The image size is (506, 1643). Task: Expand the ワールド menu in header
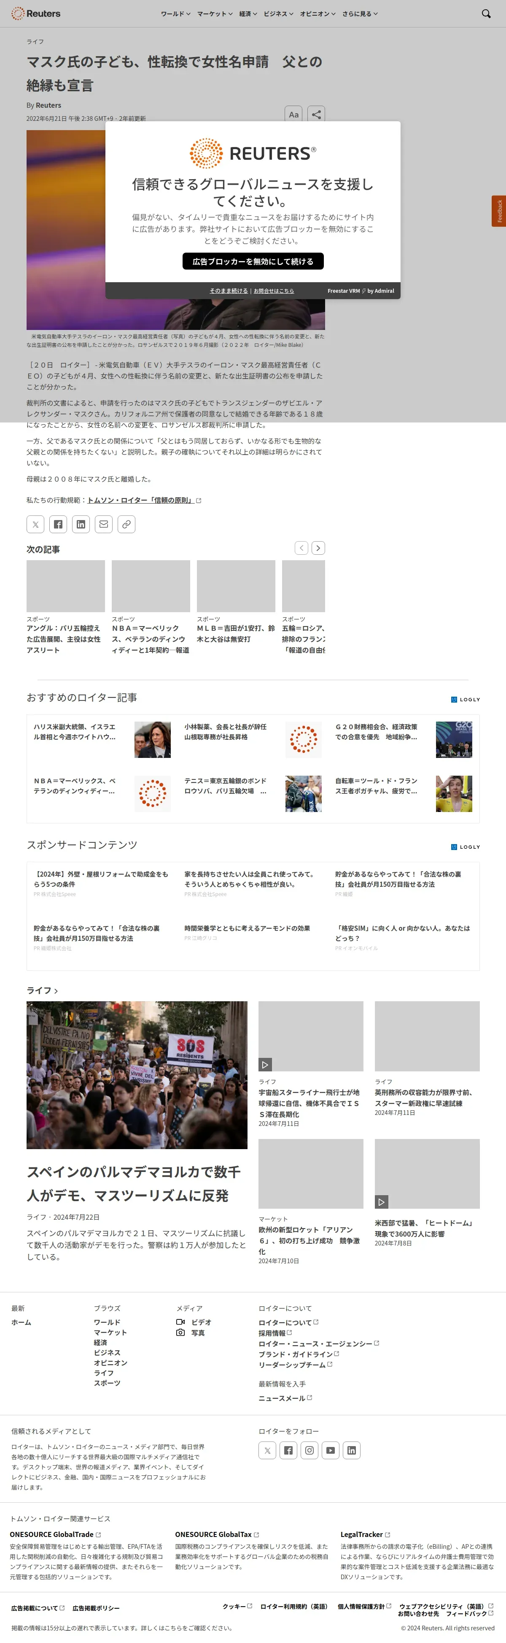point(176,14)
